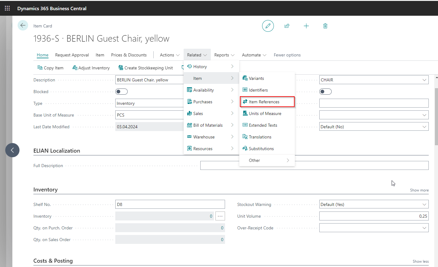Click the Availability calendar icon
The height and width of the screenshot is (267, 438).
189,90
